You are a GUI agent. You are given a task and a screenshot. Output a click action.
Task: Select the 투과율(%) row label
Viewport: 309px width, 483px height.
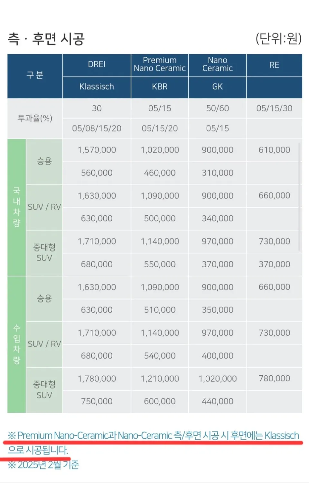(35, 119)
